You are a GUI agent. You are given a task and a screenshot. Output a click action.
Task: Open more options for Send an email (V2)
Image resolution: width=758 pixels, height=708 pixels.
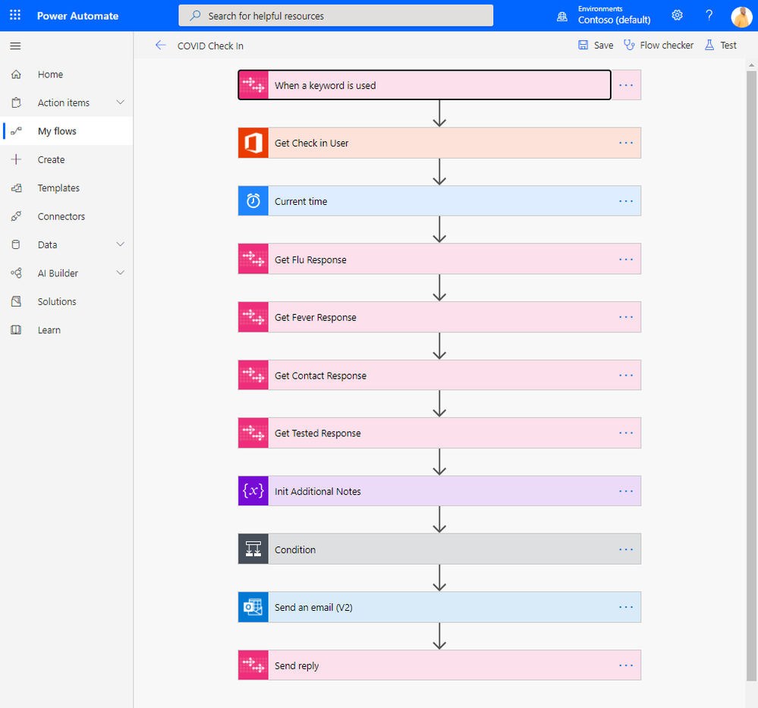(x=626, y=607)
